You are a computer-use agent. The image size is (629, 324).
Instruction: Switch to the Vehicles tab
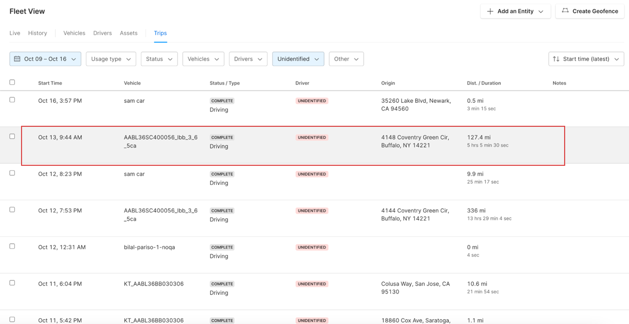point(74,33)
